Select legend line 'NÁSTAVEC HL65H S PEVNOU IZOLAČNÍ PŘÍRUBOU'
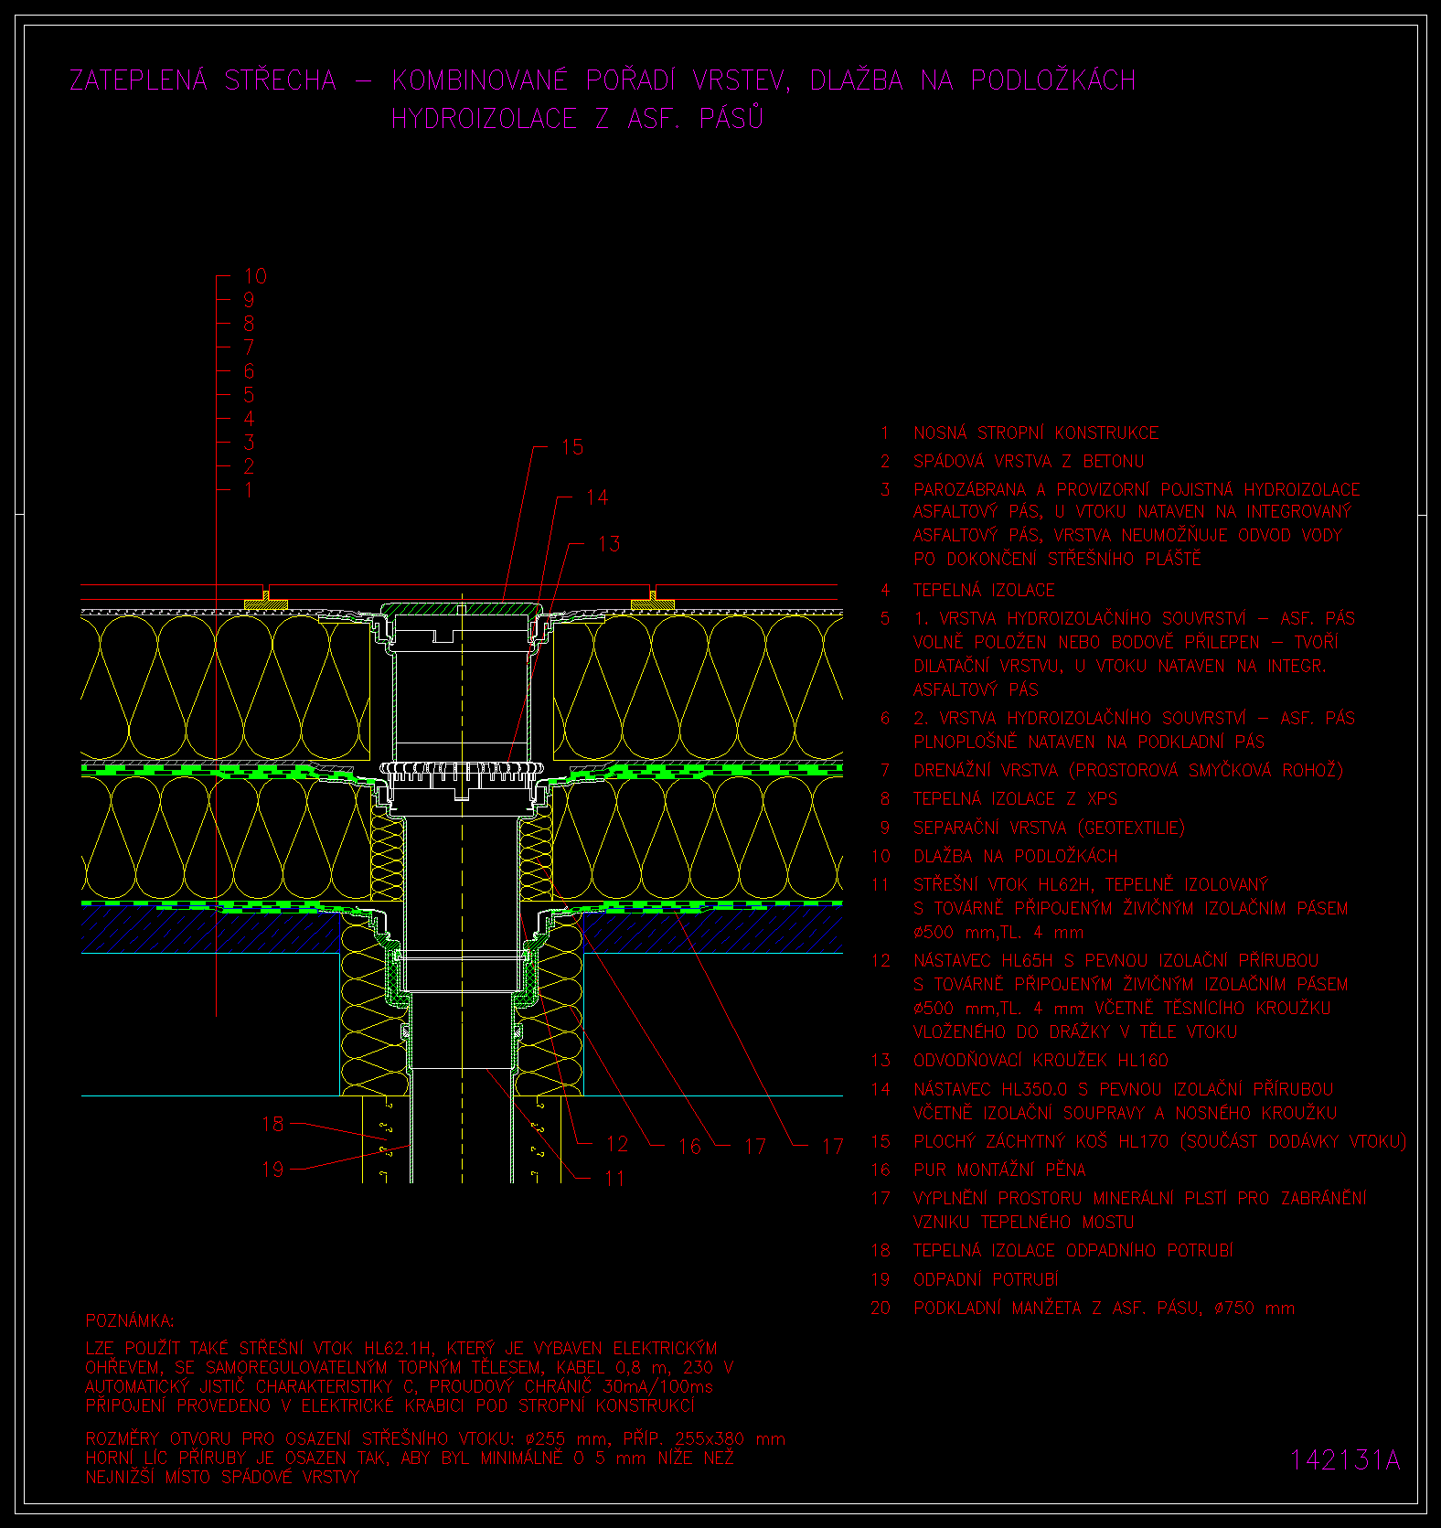This screenshot has width=1441, height=1528. (x=1116, y=960)
